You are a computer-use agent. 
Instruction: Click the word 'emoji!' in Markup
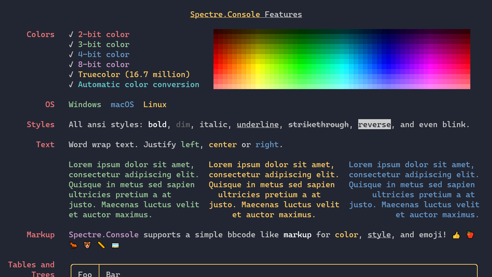(433, 235)
